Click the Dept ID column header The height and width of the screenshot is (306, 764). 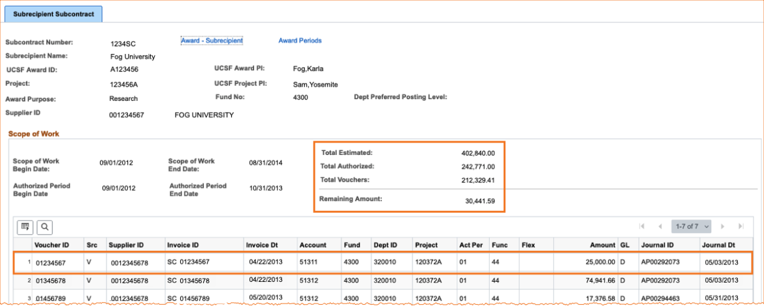point(385,245)
